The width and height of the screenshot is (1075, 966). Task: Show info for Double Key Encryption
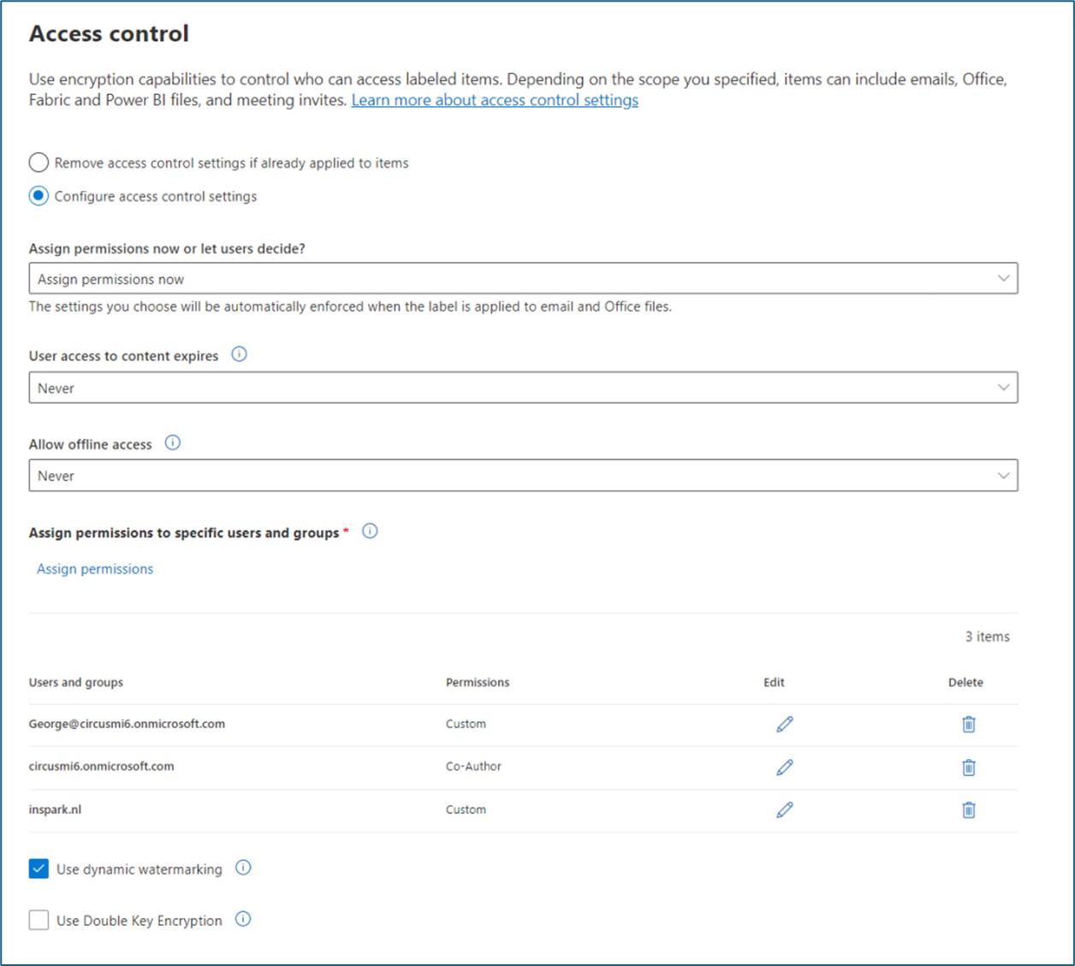coord(243,920)
